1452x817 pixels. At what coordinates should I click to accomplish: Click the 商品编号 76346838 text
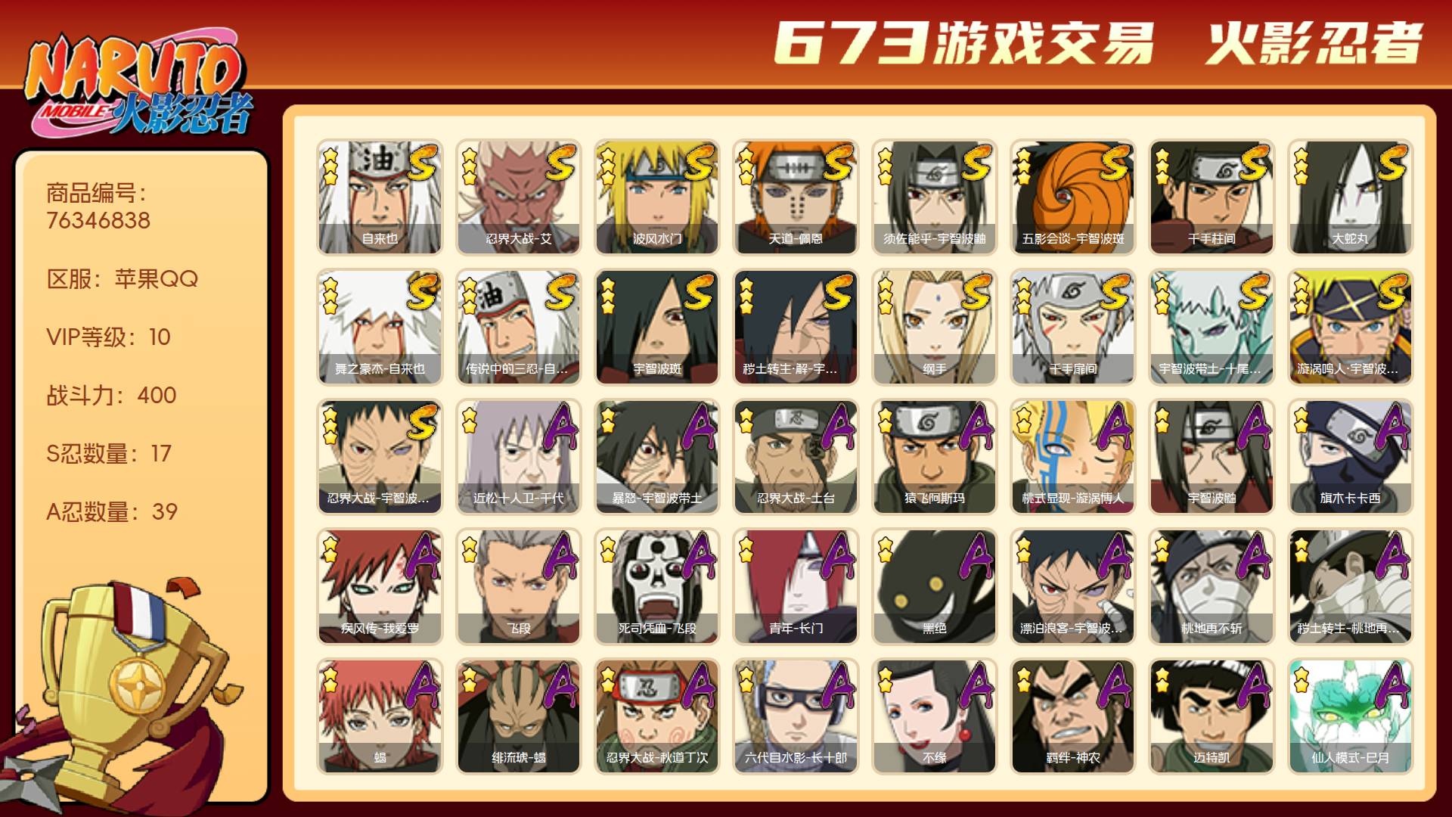tap(98, 207)
